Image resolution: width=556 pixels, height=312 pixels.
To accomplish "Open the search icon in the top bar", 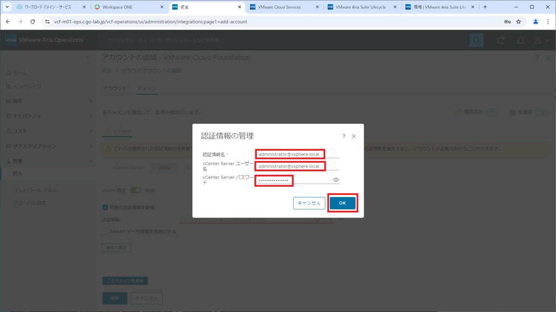I will [x=476, y=40].
